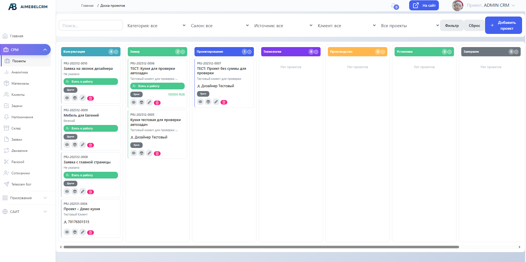Expand the Приложения sidebar group

click(x=21, y=198)
